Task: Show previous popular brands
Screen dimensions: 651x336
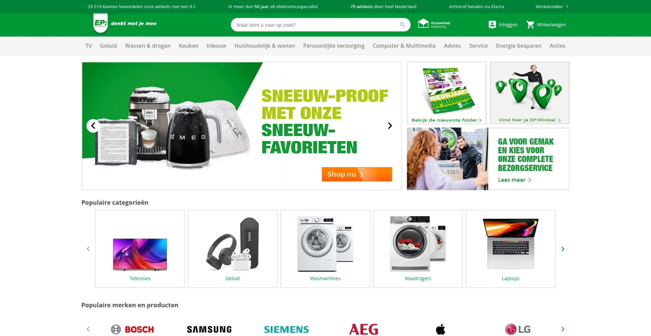Action: coord(88,329)
